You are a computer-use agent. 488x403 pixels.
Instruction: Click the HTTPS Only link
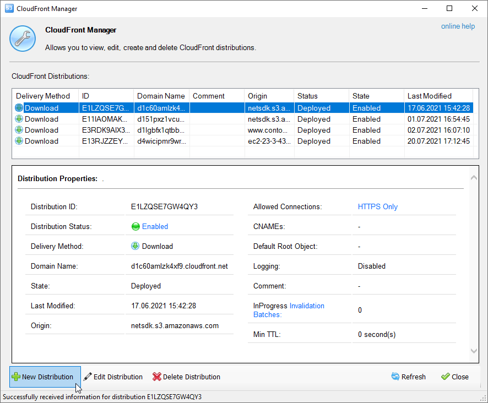click(377, 206)
